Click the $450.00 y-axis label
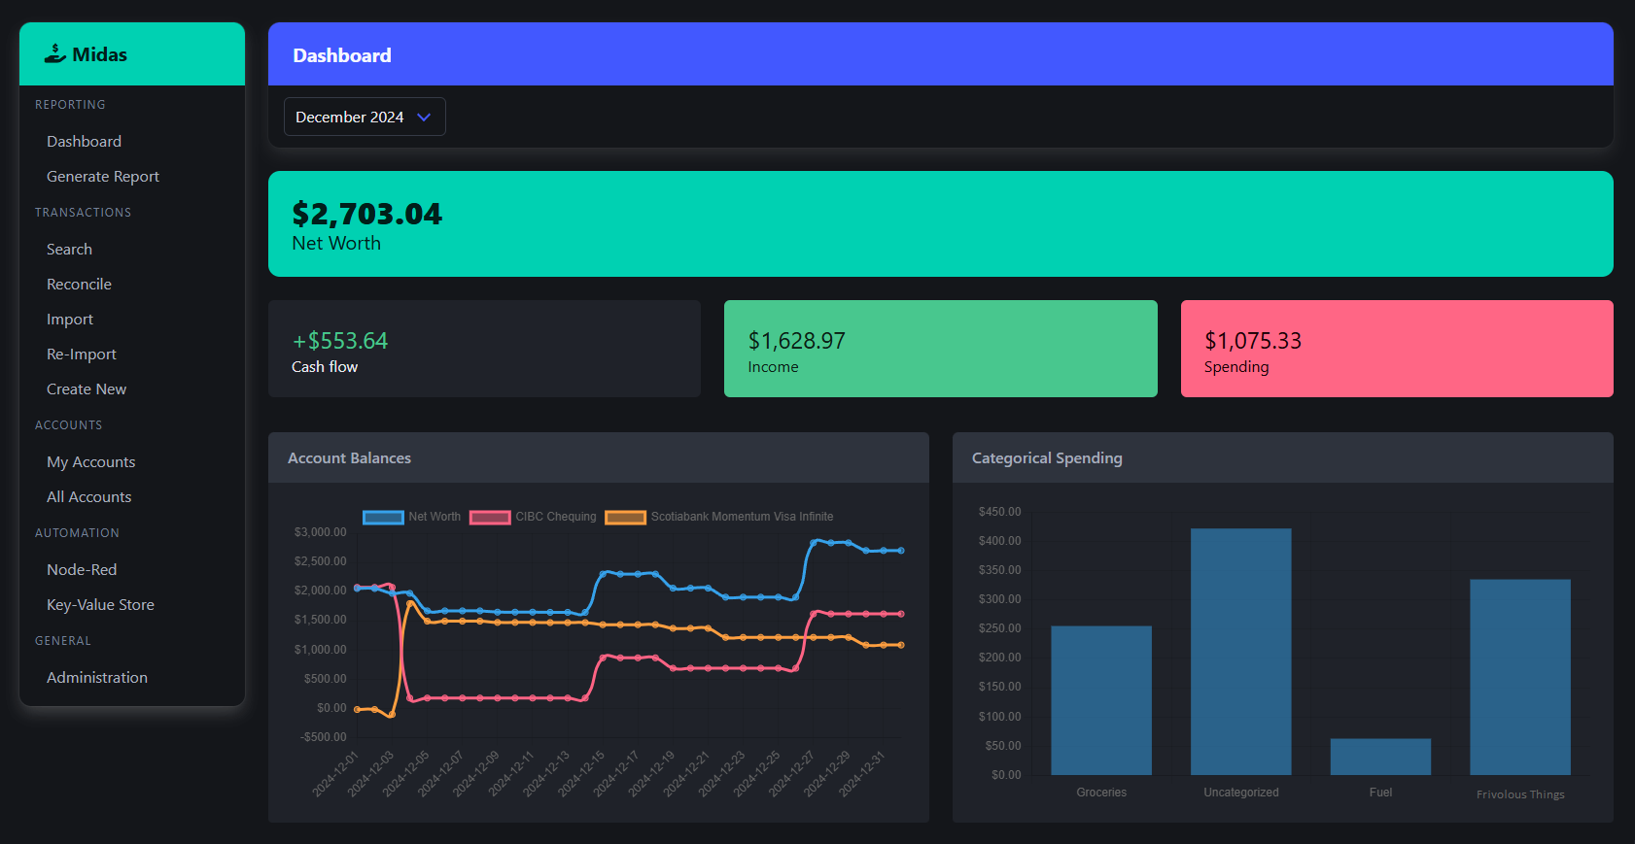This screenshot has width=1635, height=844. [x=999, y=512]
